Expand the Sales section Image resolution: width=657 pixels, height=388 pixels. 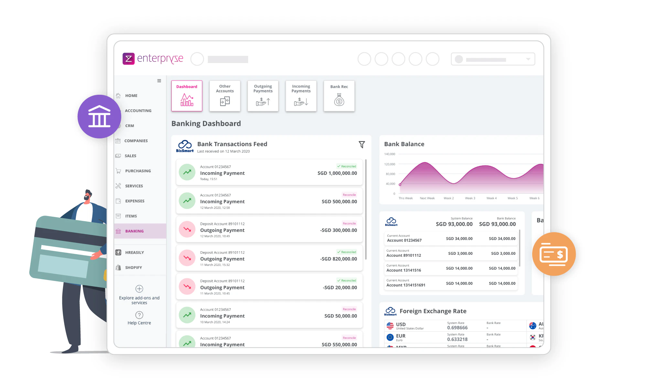[x=130, y=156]
